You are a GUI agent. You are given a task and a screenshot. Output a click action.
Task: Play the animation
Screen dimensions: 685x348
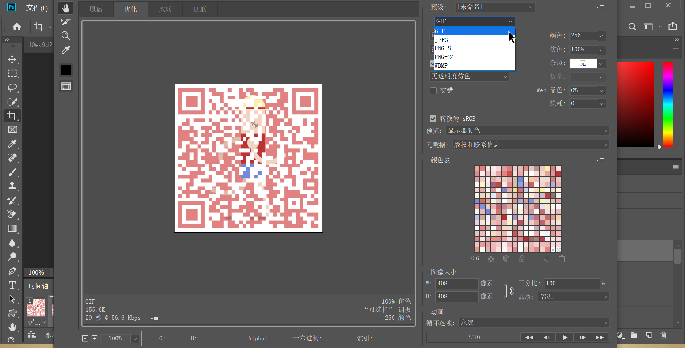click(x=565, y=337)
